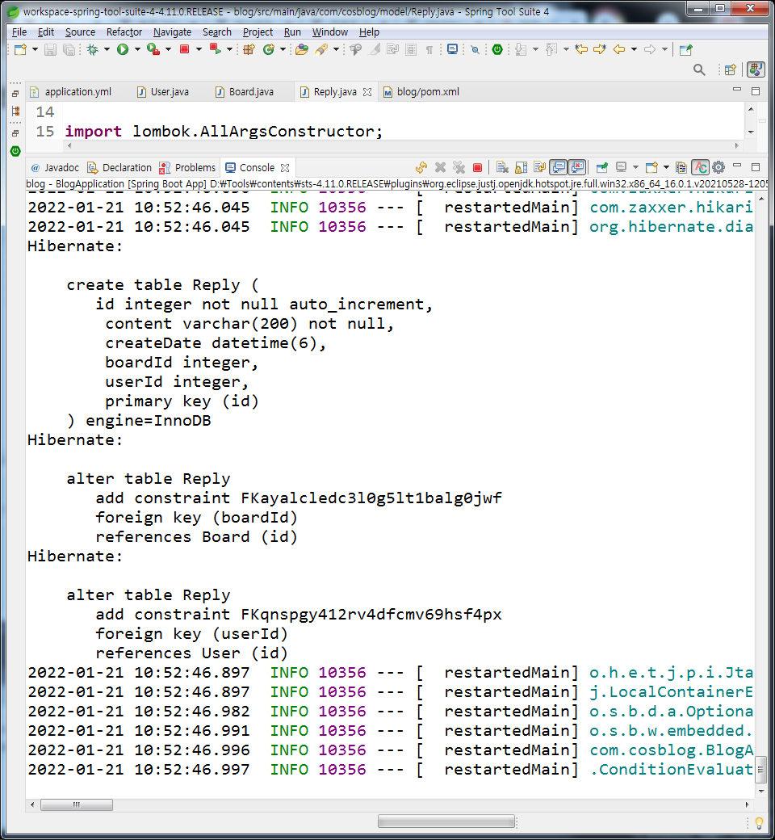
Task: Open the Project menu
Action: pos(258,32)
